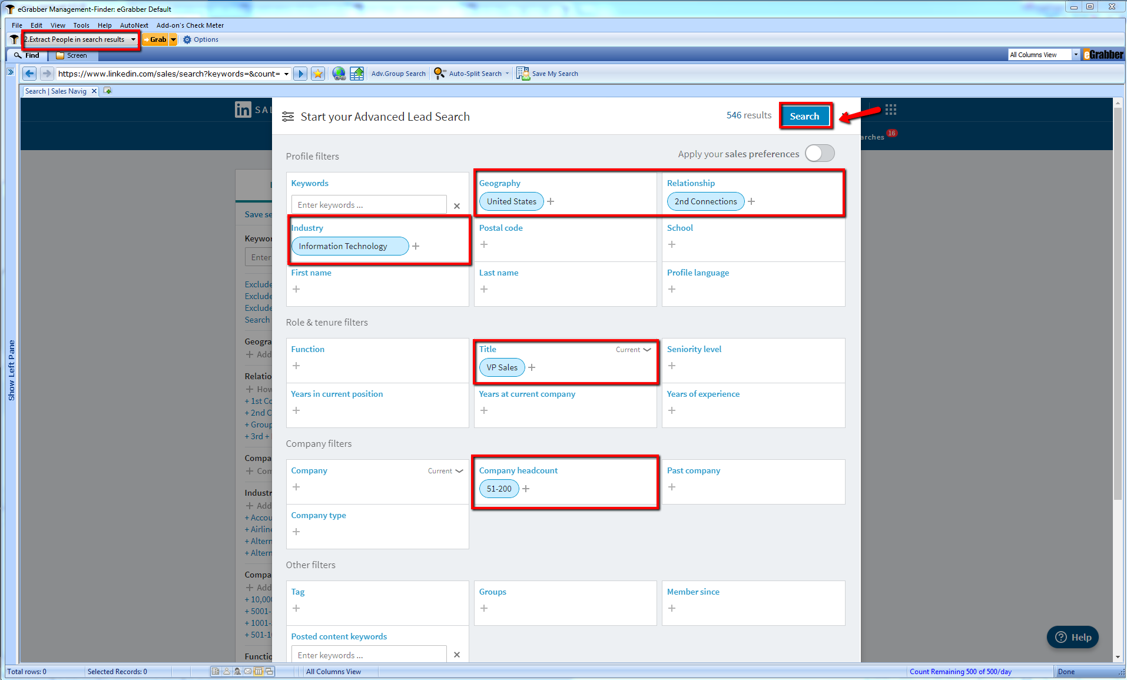Click the filter sliders icon beside Advanced Lead Search
Viewport: 1127px width, 680px height.
pyautogui.click(x=288, y=117)
